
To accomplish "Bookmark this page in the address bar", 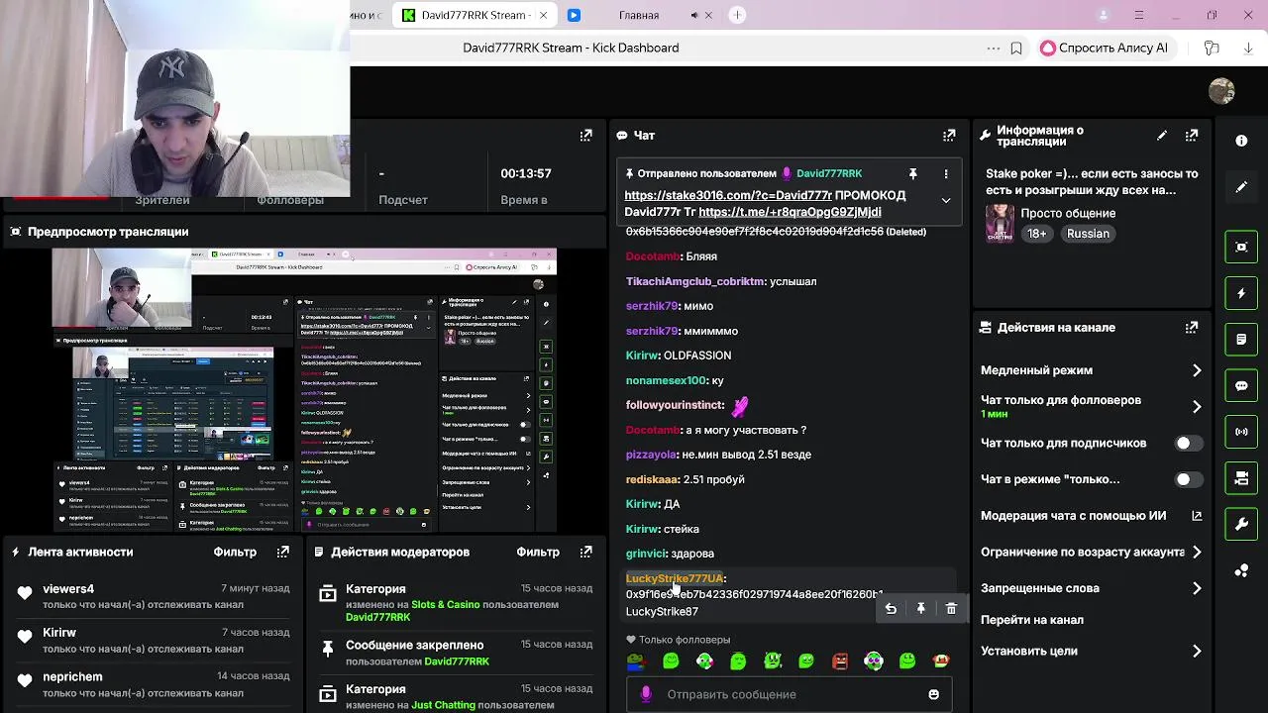I will [x=1016, y=48].
